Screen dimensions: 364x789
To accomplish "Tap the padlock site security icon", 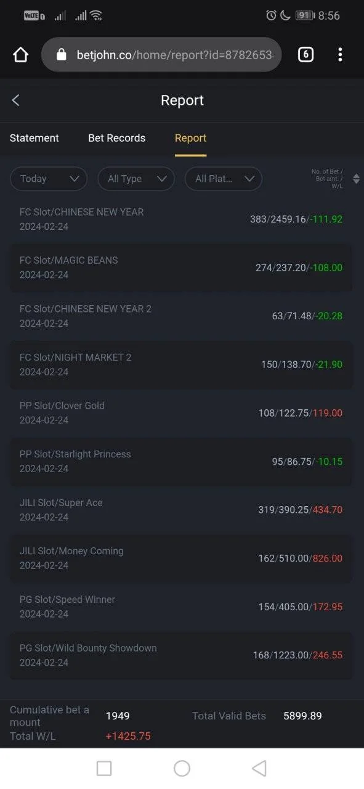I will [x=61, y=55].
